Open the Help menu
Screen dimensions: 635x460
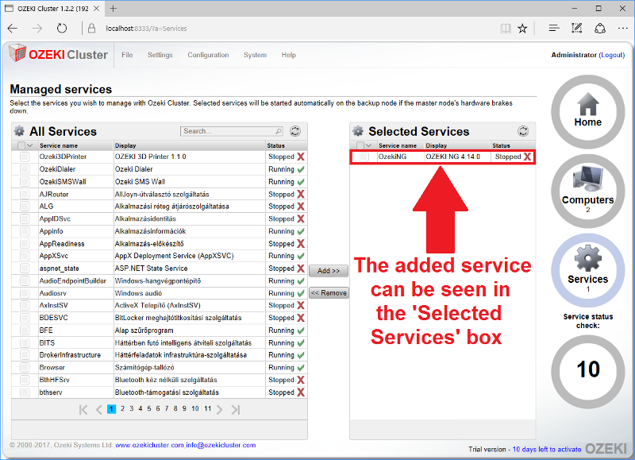pos(289,55)
